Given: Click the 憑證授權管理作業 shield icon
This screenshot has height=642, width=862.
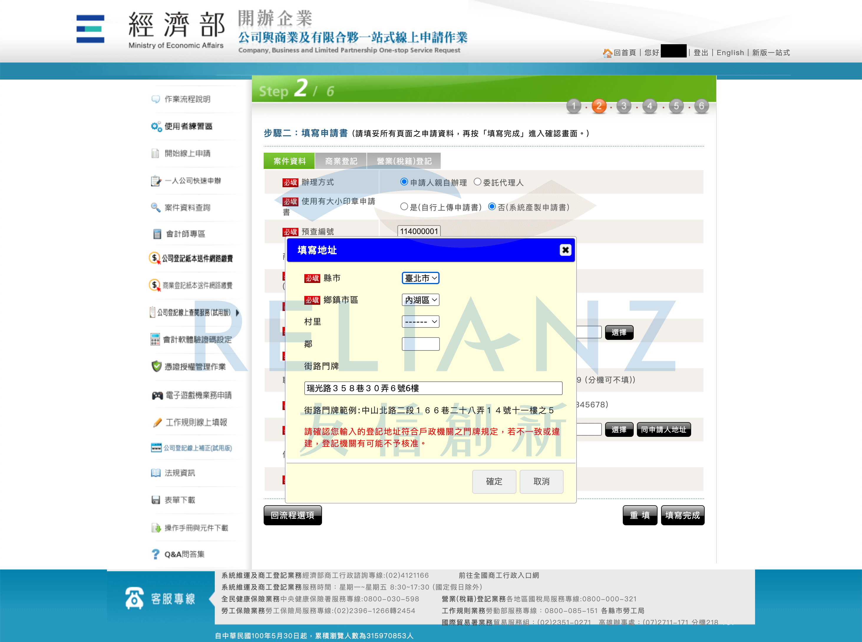Looking at the screenshot, I should (x=156, y=366).
